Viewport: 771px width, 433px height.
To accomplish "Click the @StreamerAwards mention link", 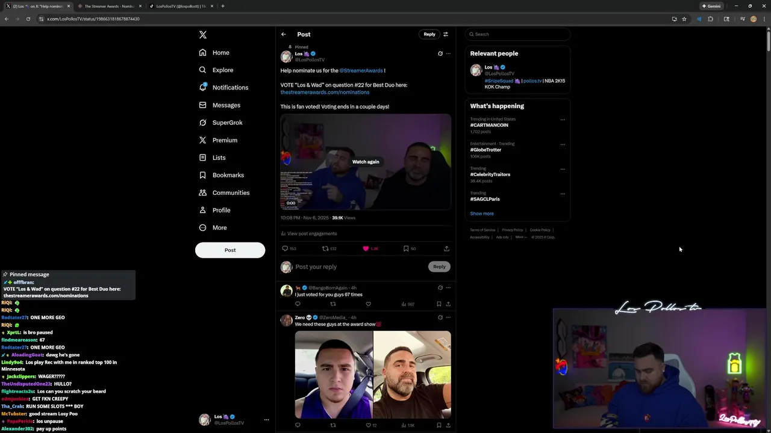I will pyautogui.click(x=361, y=70).
